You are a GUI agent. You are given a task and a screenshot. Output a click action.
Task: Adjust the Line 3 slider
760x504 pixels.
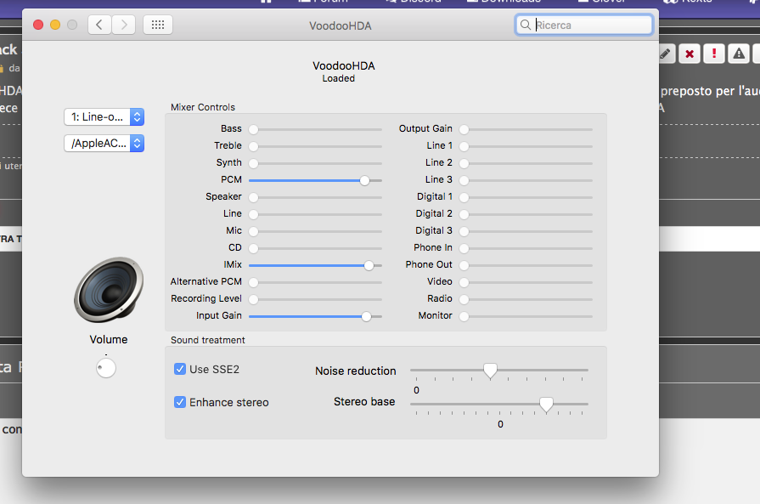(526, 180)
